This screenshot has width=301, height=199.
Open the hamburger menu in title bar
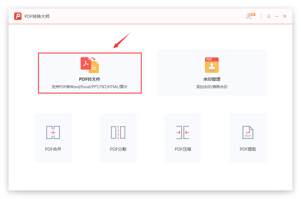(269, 16)
